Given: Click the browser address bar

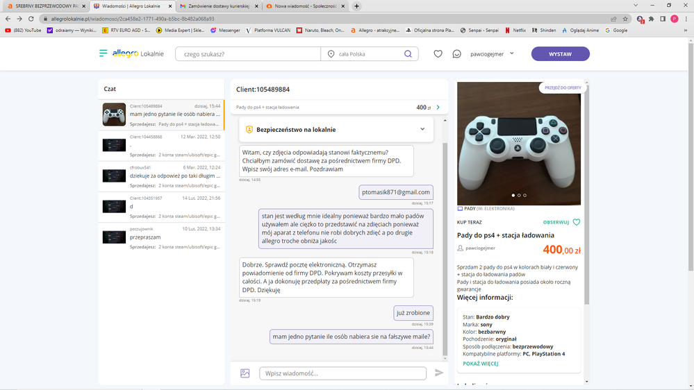Looking at the screenshot, I should [327, 19].
